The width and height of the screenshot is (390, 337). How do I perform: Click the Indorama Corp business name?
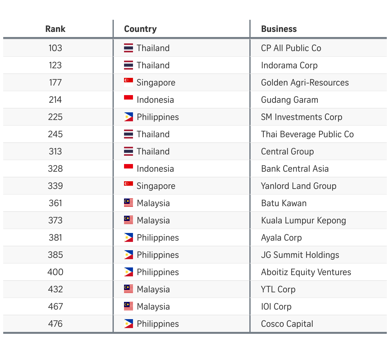[x=289, y=65]
